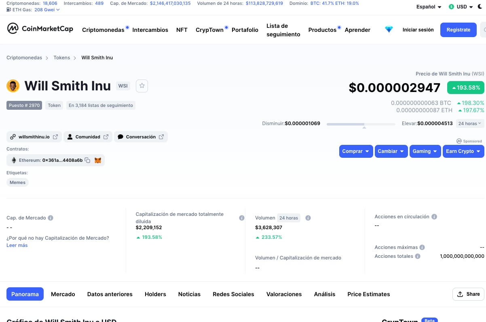Open the Datos anteriores tab
This screenshot has width=486, height=322.
110,294
